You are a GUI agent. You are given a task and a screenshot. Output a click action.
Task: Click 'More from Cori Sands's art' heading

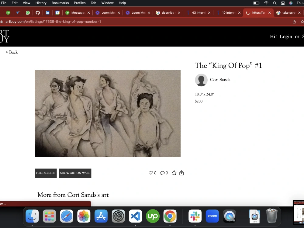[73, 195]
